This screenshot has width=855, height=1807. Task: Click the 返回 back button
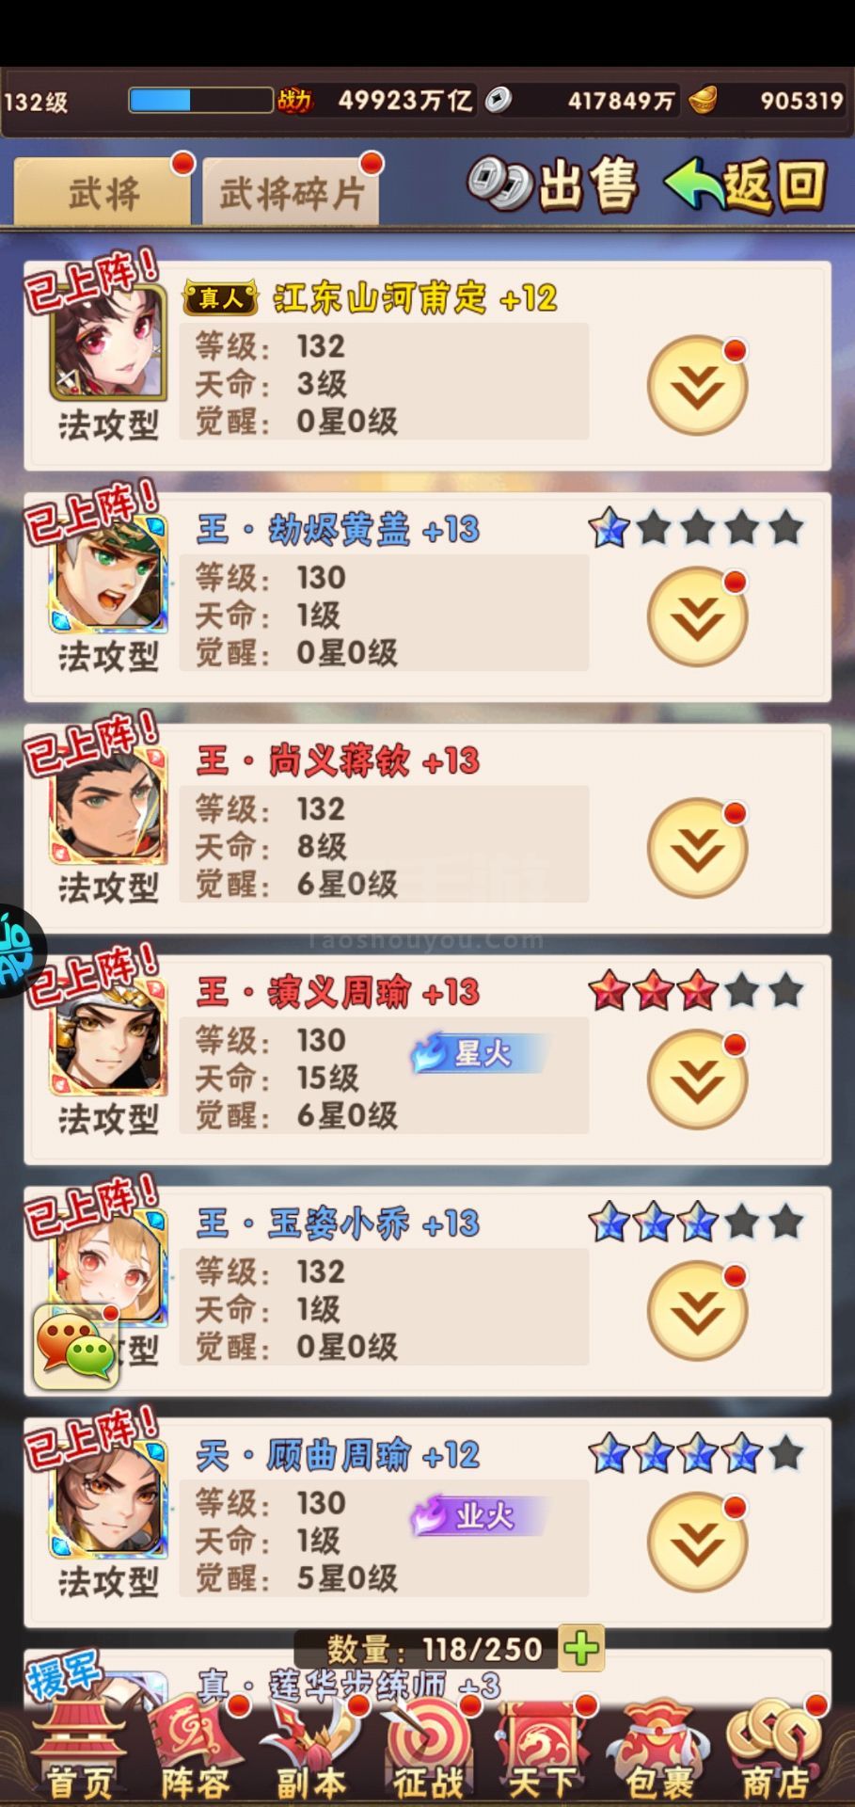(746, 184)
